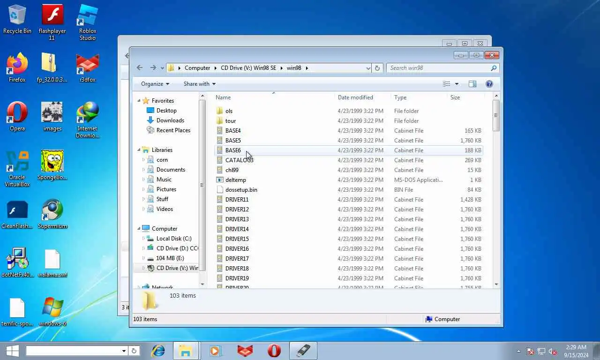
Task: Select the Supermium desktop shortcut
Action: click(52, 214)
